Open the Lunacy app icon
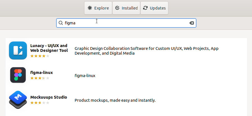252x116 pixels. click(x=18, y=50)
